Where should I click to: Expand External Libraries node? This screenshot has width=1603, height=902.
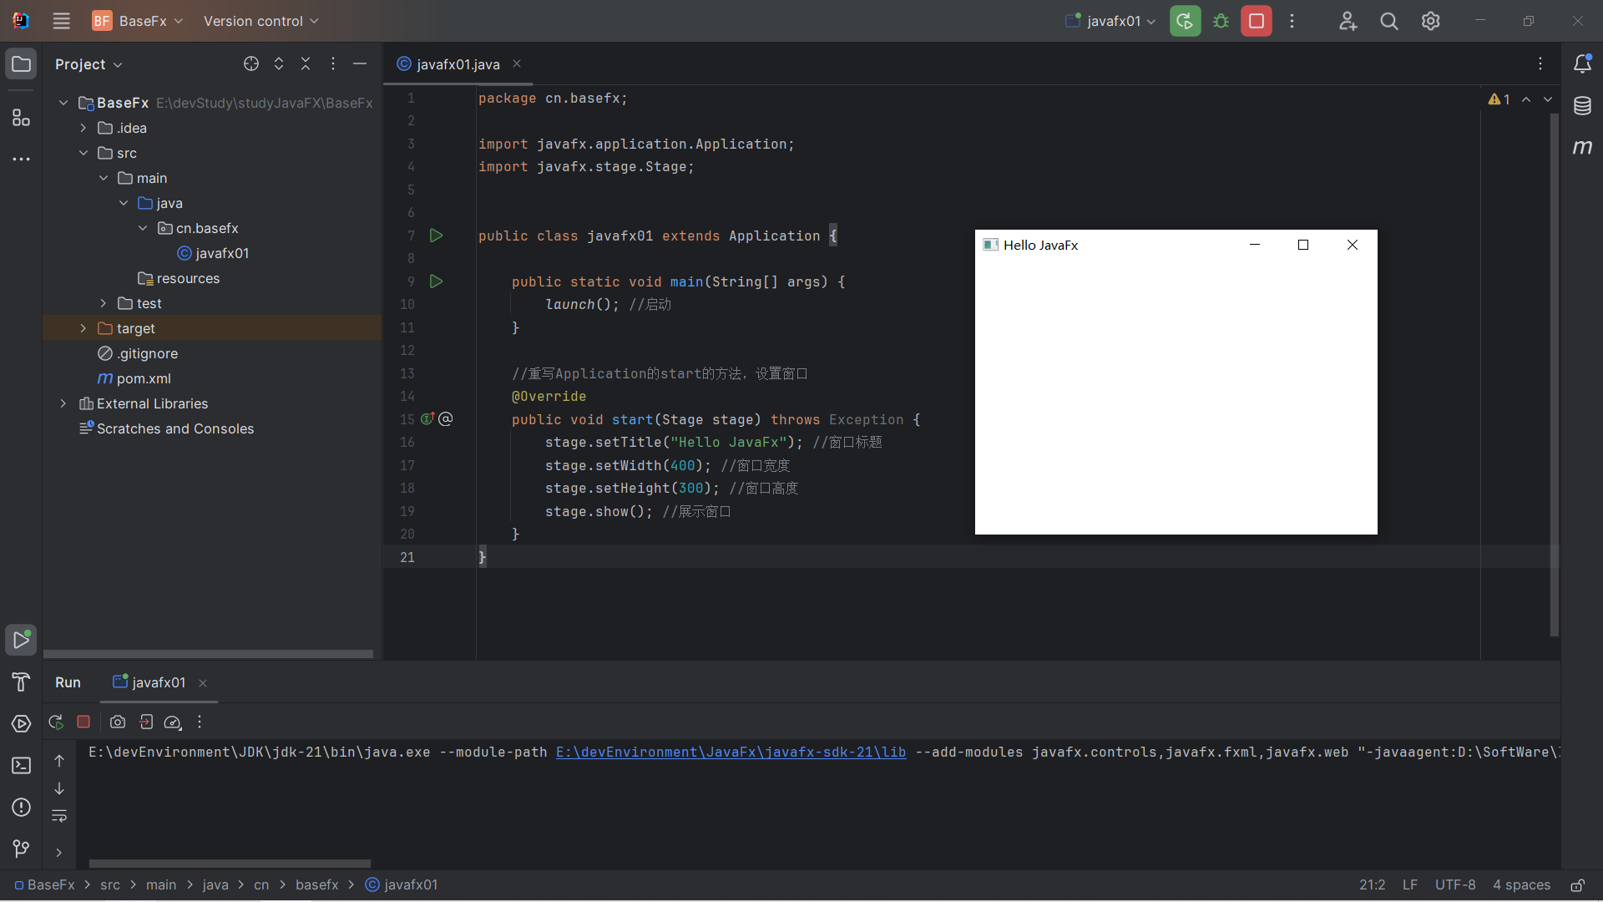click(x=63, y=403)
